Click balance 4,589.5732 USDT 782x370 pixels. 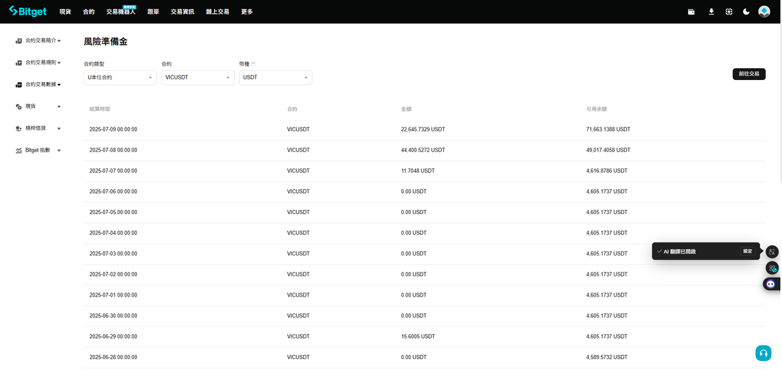[x=607, y=358]
